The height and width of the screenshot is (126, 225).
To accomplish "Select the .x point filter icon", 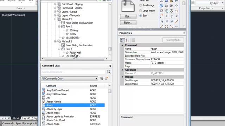I will click(x=166, y=16).
